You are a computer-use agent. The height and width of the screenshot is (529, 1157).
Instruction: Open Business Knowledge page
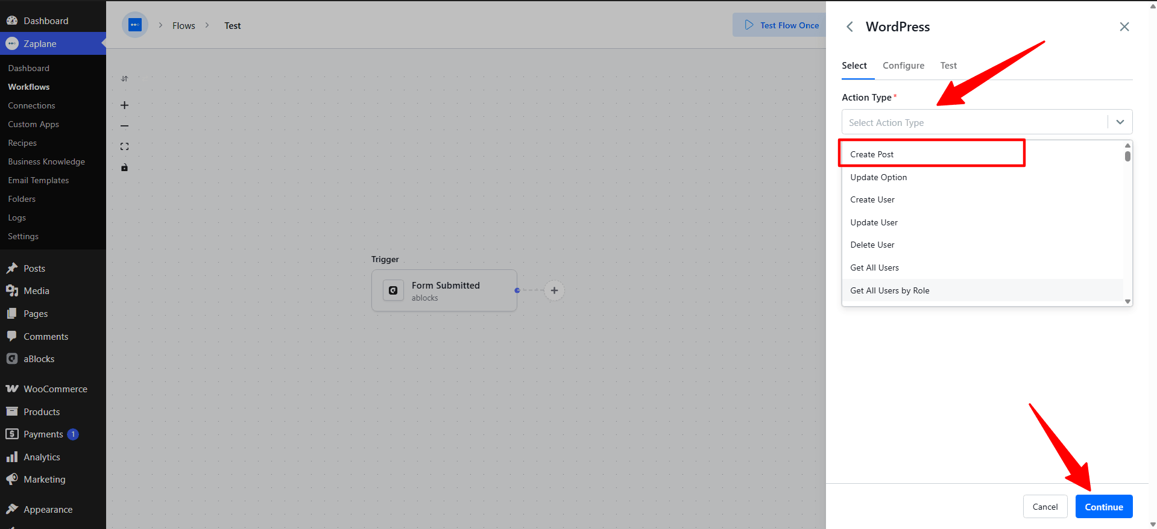pos(46,161)
